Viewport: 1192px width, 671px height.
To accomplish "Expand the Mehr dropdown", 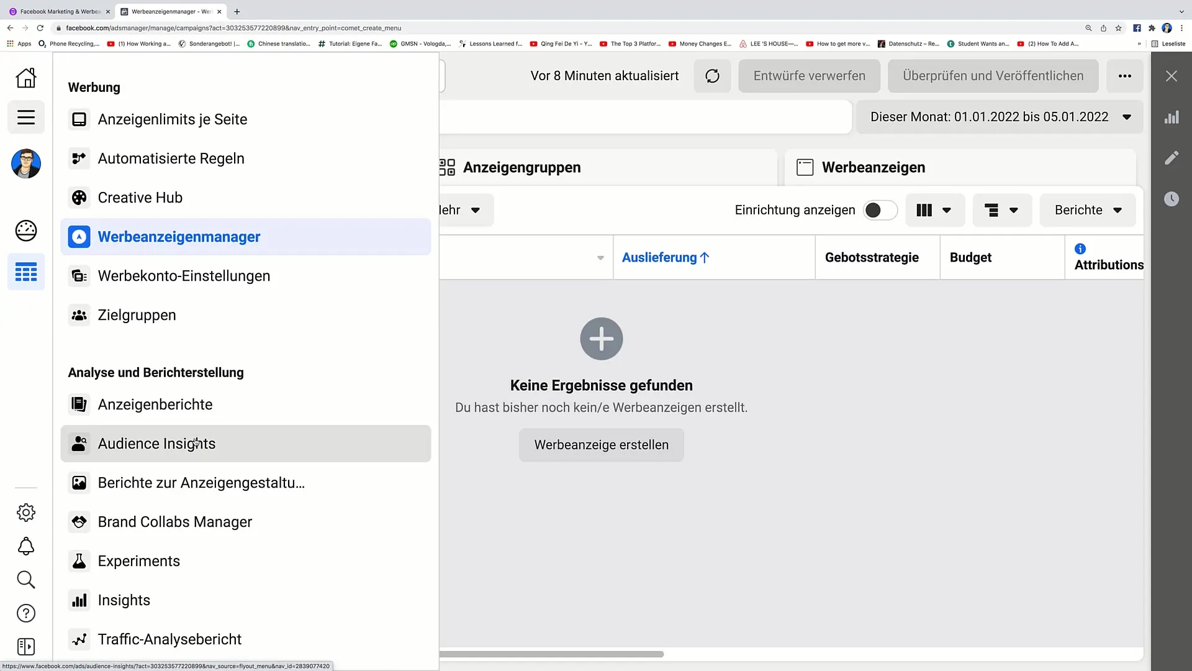I will 466,210.
